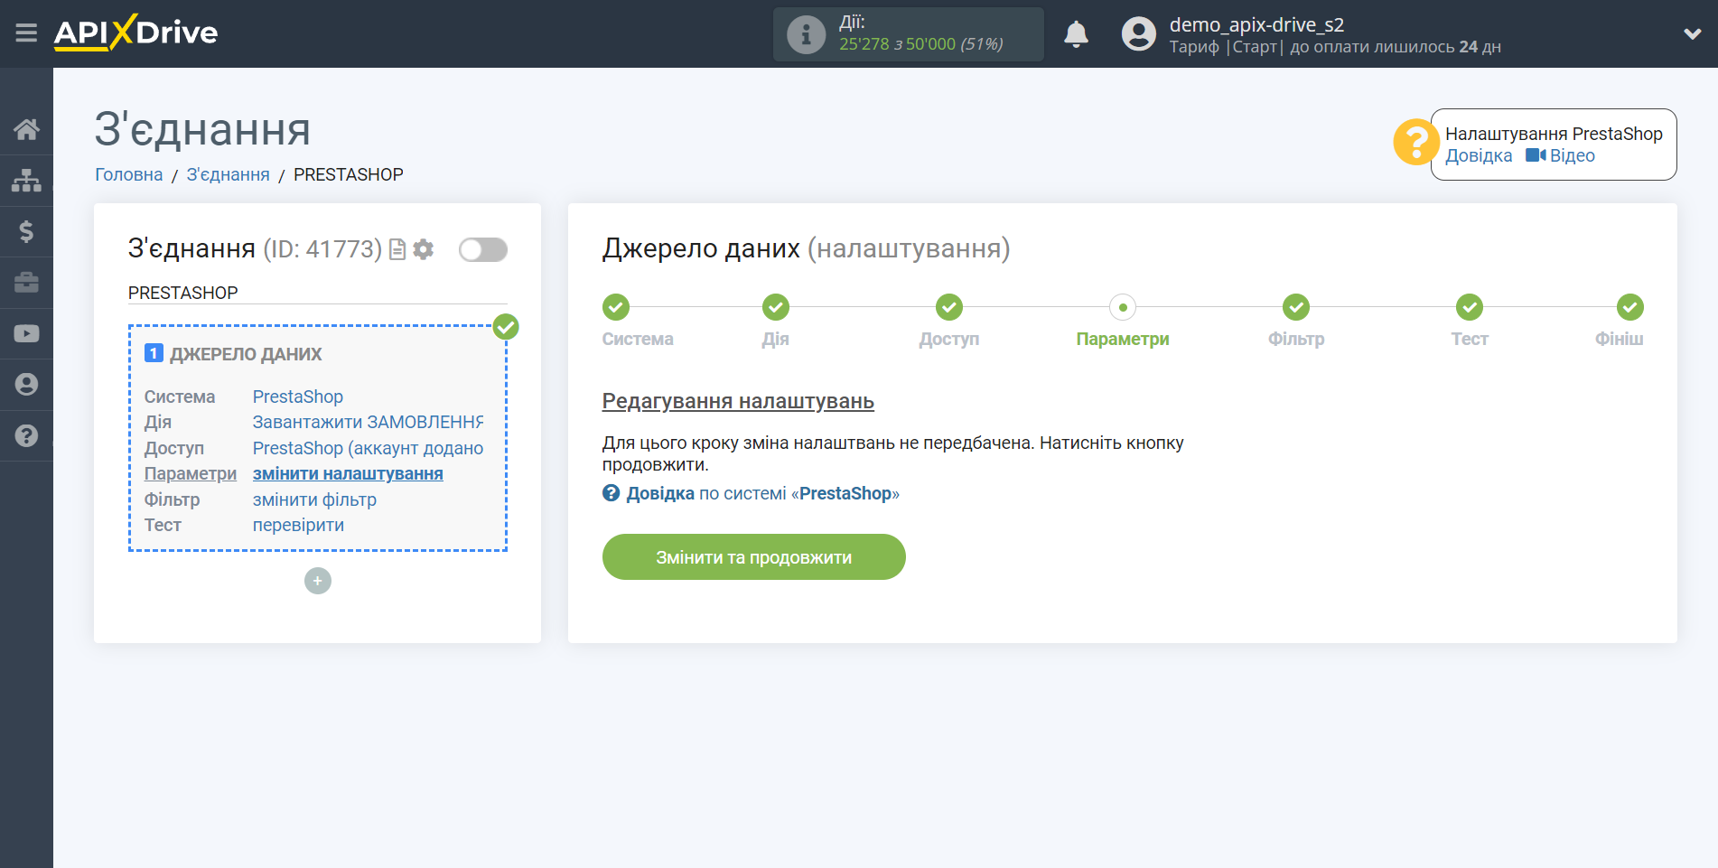Open the profile sidebar icon
Screen dimensions: 1718x868
26,385
